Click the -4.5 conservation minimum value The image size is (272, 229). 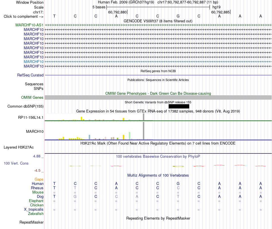[37, 171]
